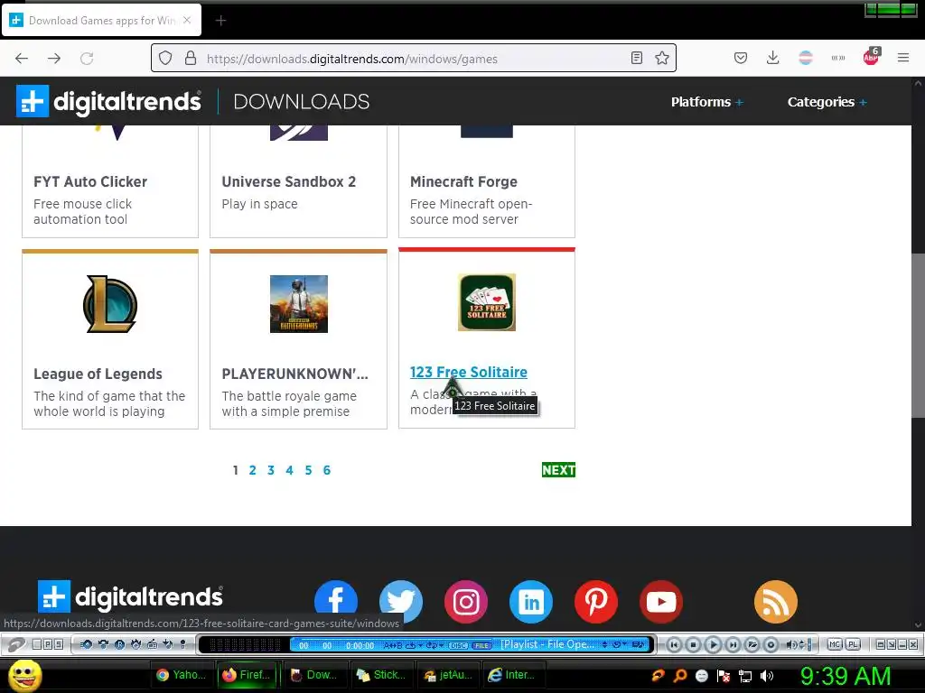Screen dimensions: 925x693
Task: Open the Sticky Notes taskbar item
Action: tap(381, 675)
